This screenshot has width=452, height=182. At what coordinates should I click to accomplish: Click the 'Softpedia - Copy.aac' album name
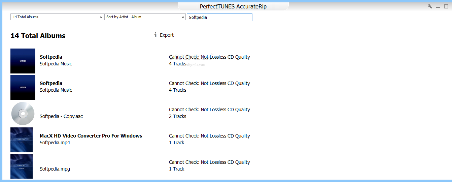(x=61, y=116)
